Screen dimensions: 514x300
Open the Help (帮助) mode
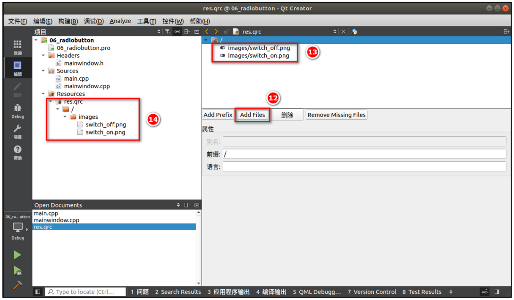[17, 153]
